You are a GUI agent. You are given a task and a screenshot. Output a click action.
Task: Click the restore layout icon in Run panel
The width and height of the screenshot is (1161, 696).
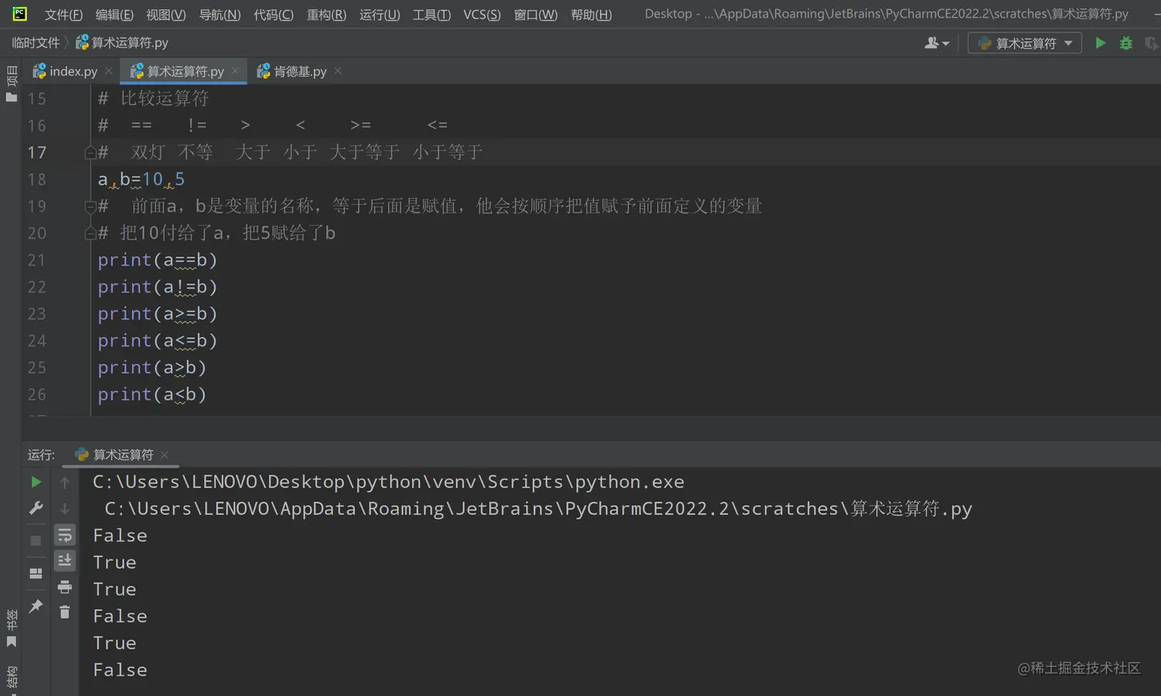(36, 573)
